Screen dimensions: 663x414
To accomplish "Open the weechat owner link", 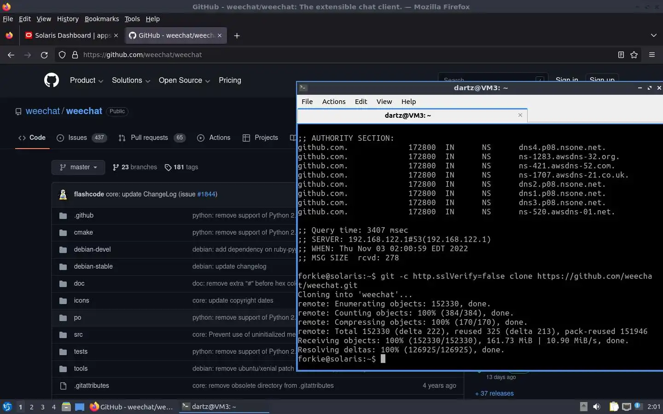I will 43,111.
